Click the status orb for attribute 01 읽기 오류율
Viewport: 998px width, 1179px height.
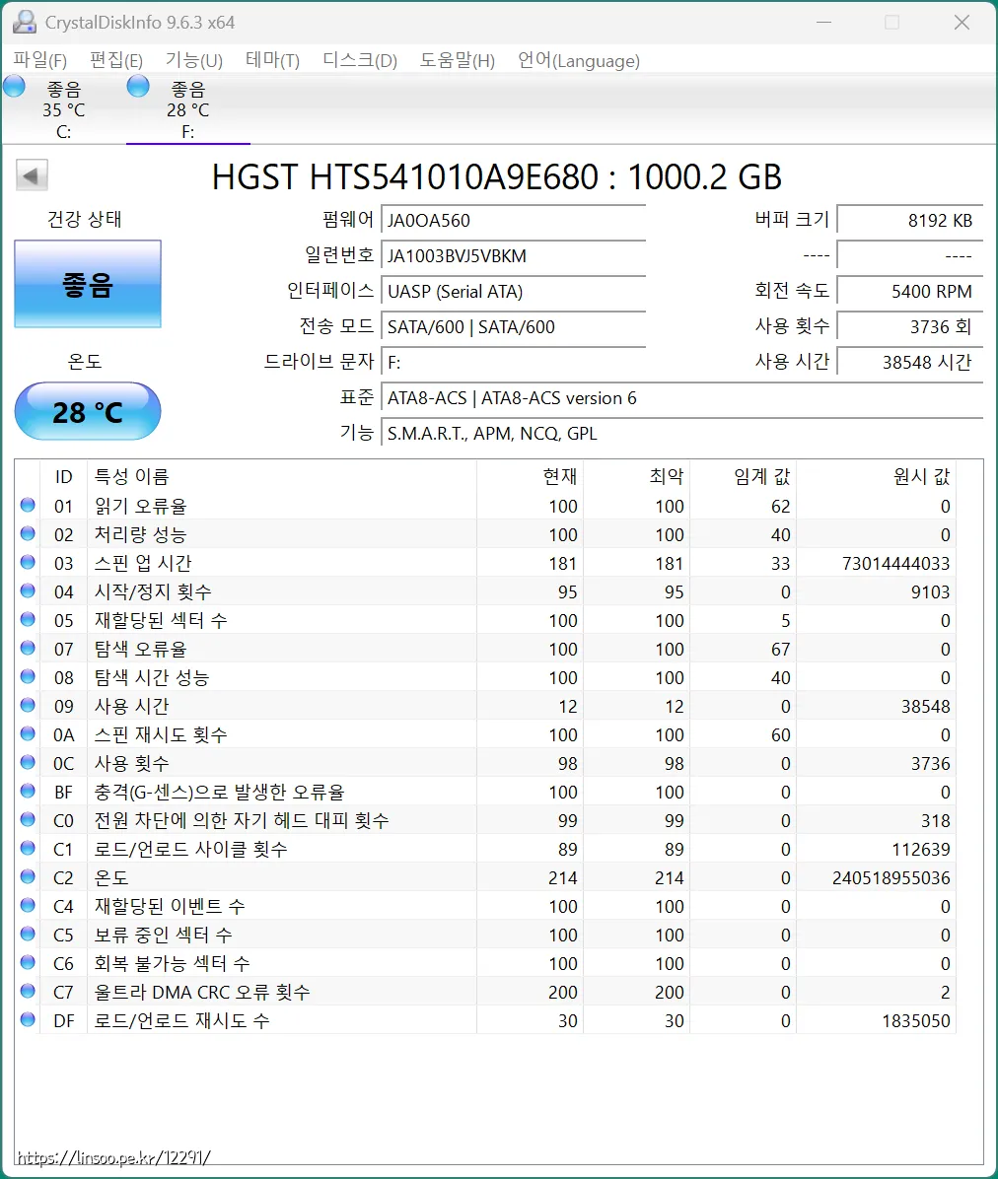[28, 506]
